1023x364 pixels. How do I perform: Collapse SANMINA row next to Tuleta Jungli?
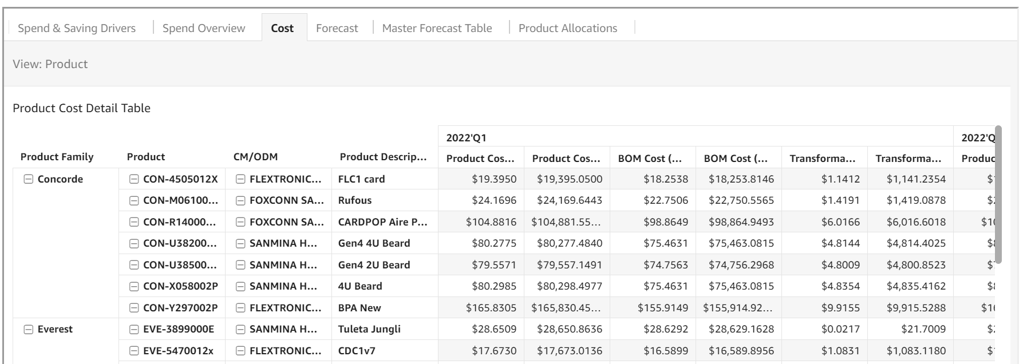pos(240,330)
